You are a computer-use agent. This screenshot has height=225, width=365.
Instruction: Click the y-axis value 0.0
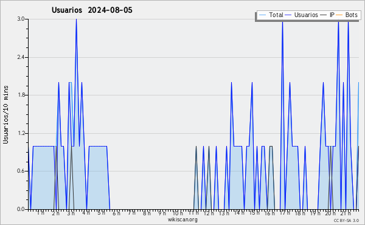(x=21, y=209)
